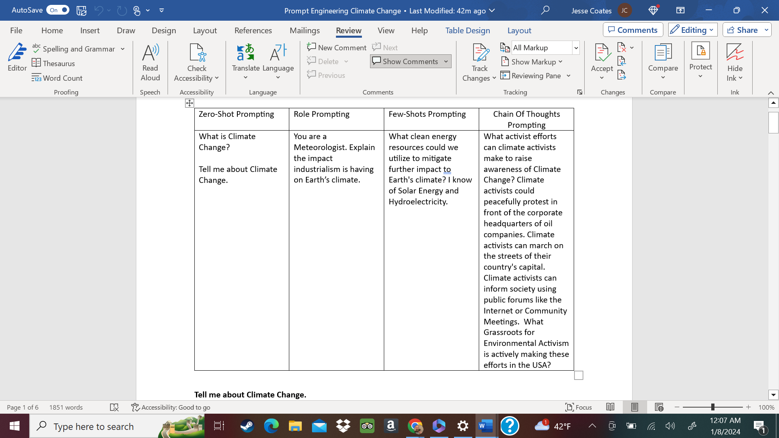Screen dimensions: 779x438
Task: Click the Windows search box
Action: click(117, 426)
